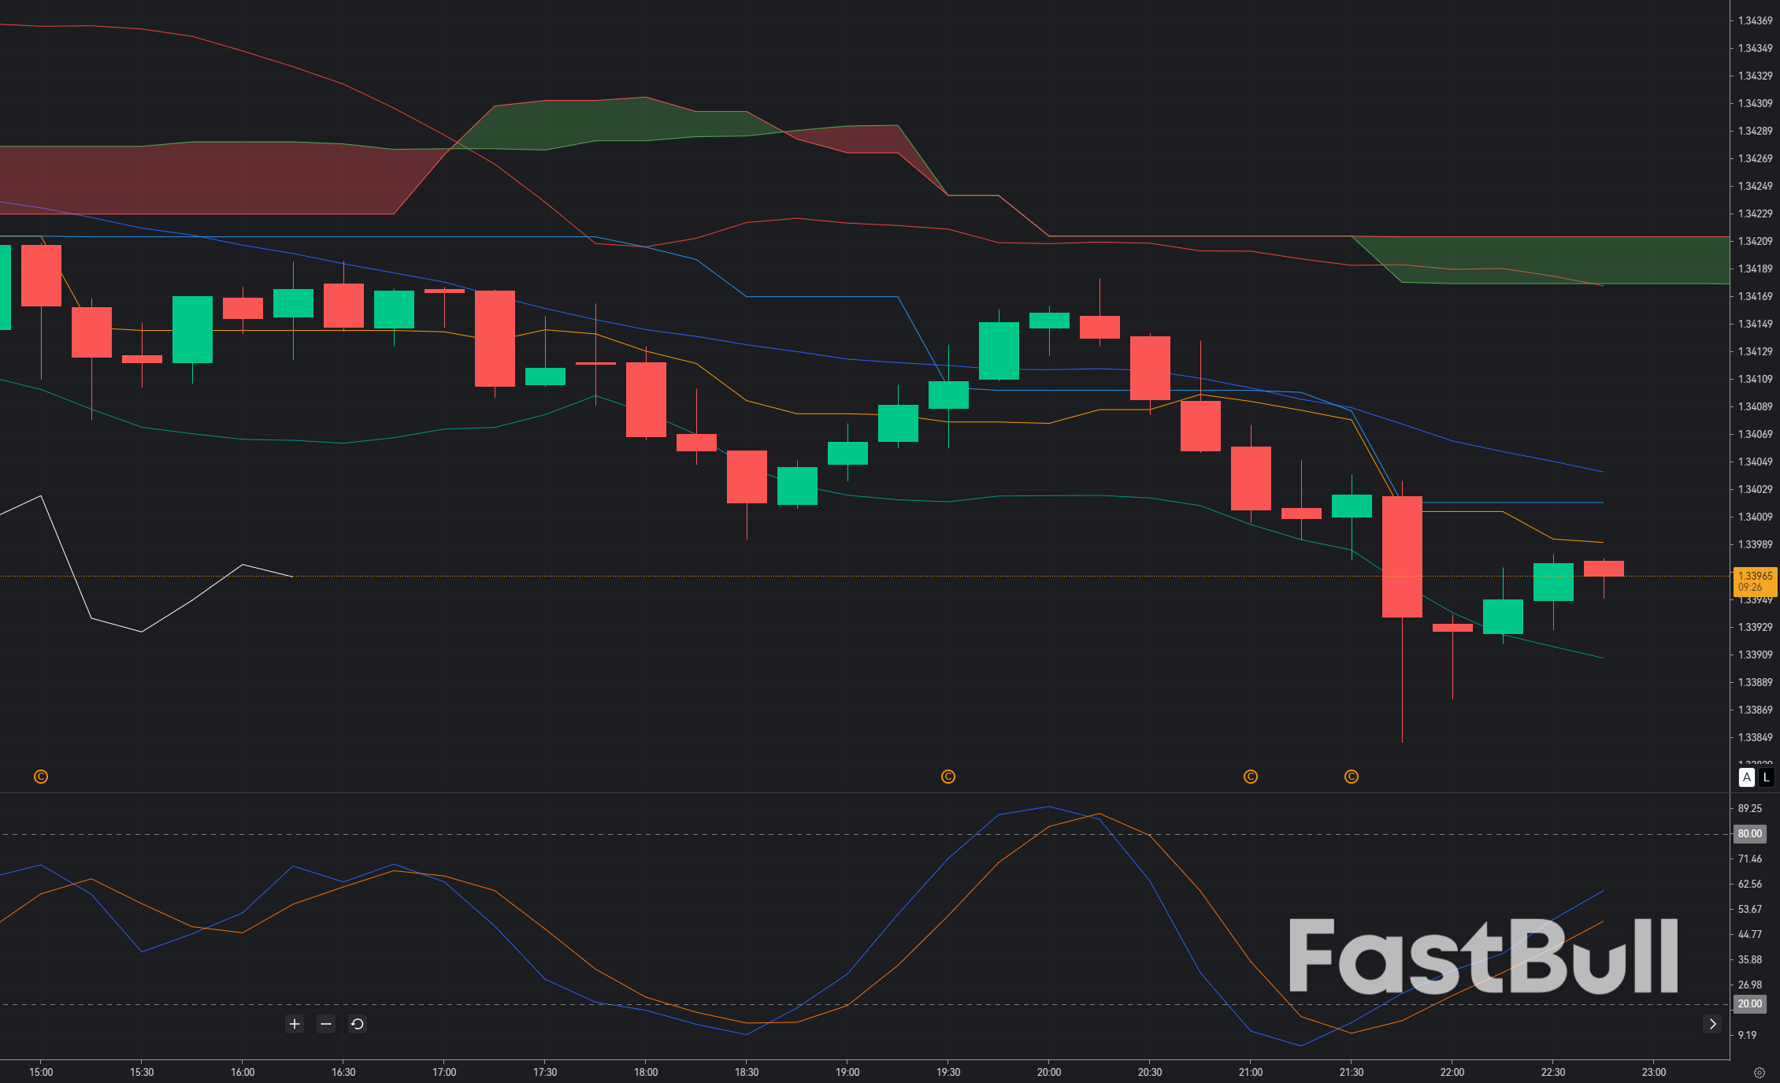
Task: Click the 1.34009 price axis label
Action: coord(1756,517)
